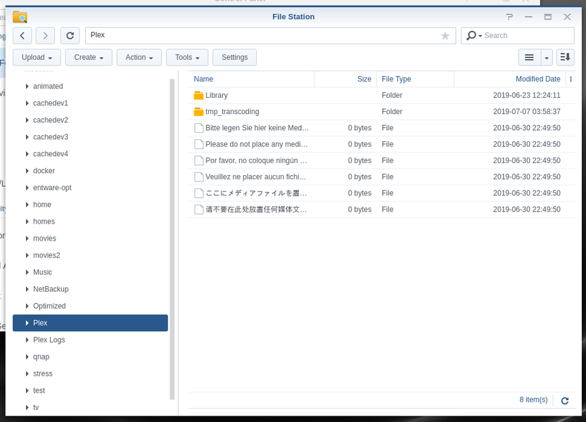Select the cachedev4 folder in tree

[x=51, y=153]
